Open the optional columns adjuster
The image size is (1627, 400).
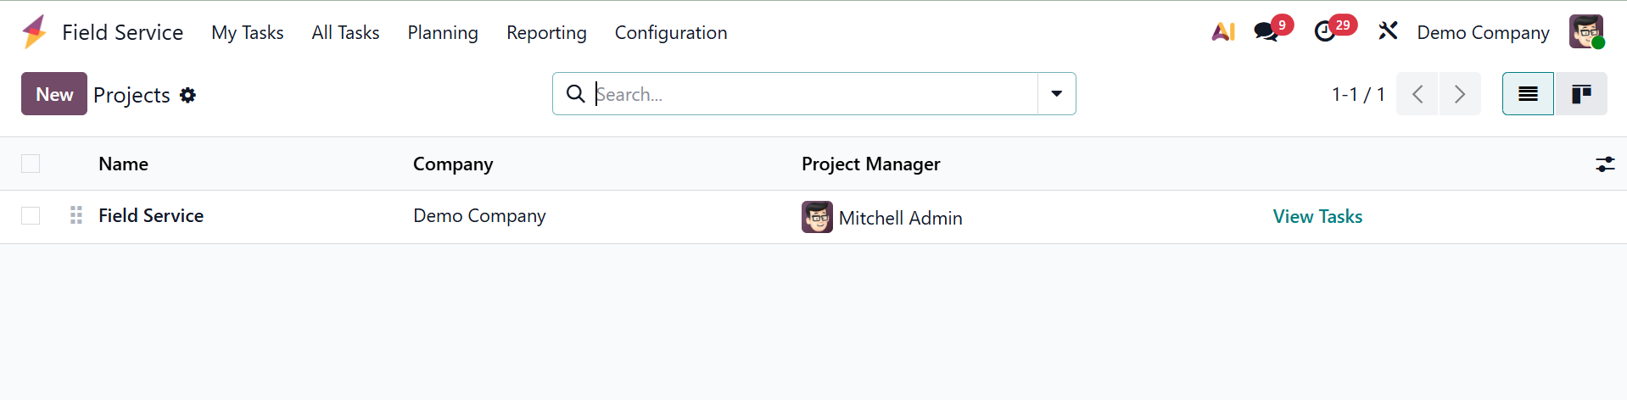click(x=1604, y=164)
